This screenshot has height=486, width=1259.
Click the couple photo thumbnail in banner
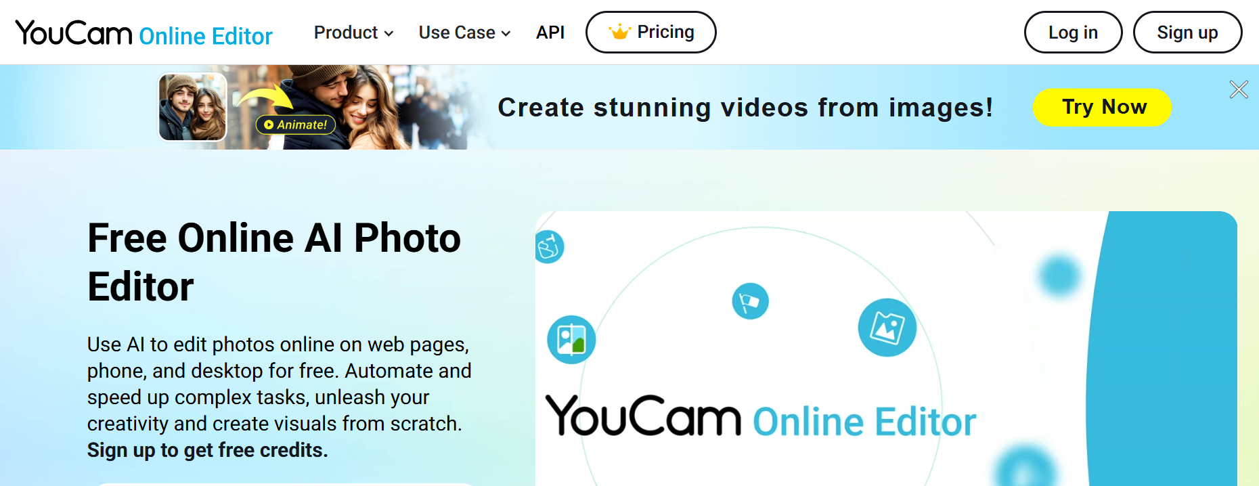193,107
